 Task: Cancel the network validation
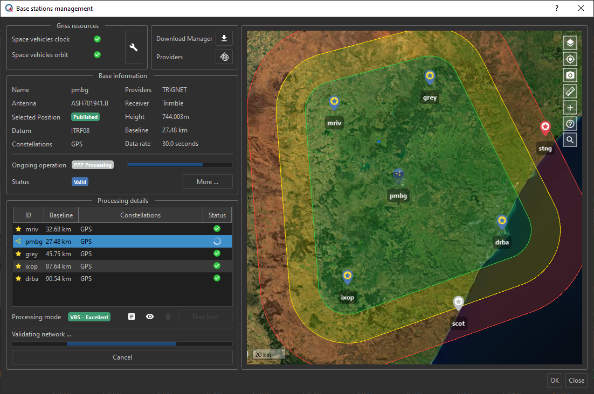(x=122, y=357)
